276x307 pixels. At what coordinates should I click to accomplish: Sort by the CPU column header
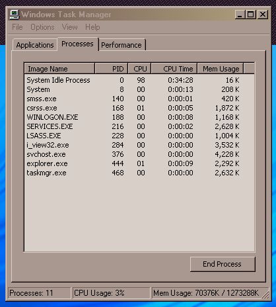click(x=139, y=69)
